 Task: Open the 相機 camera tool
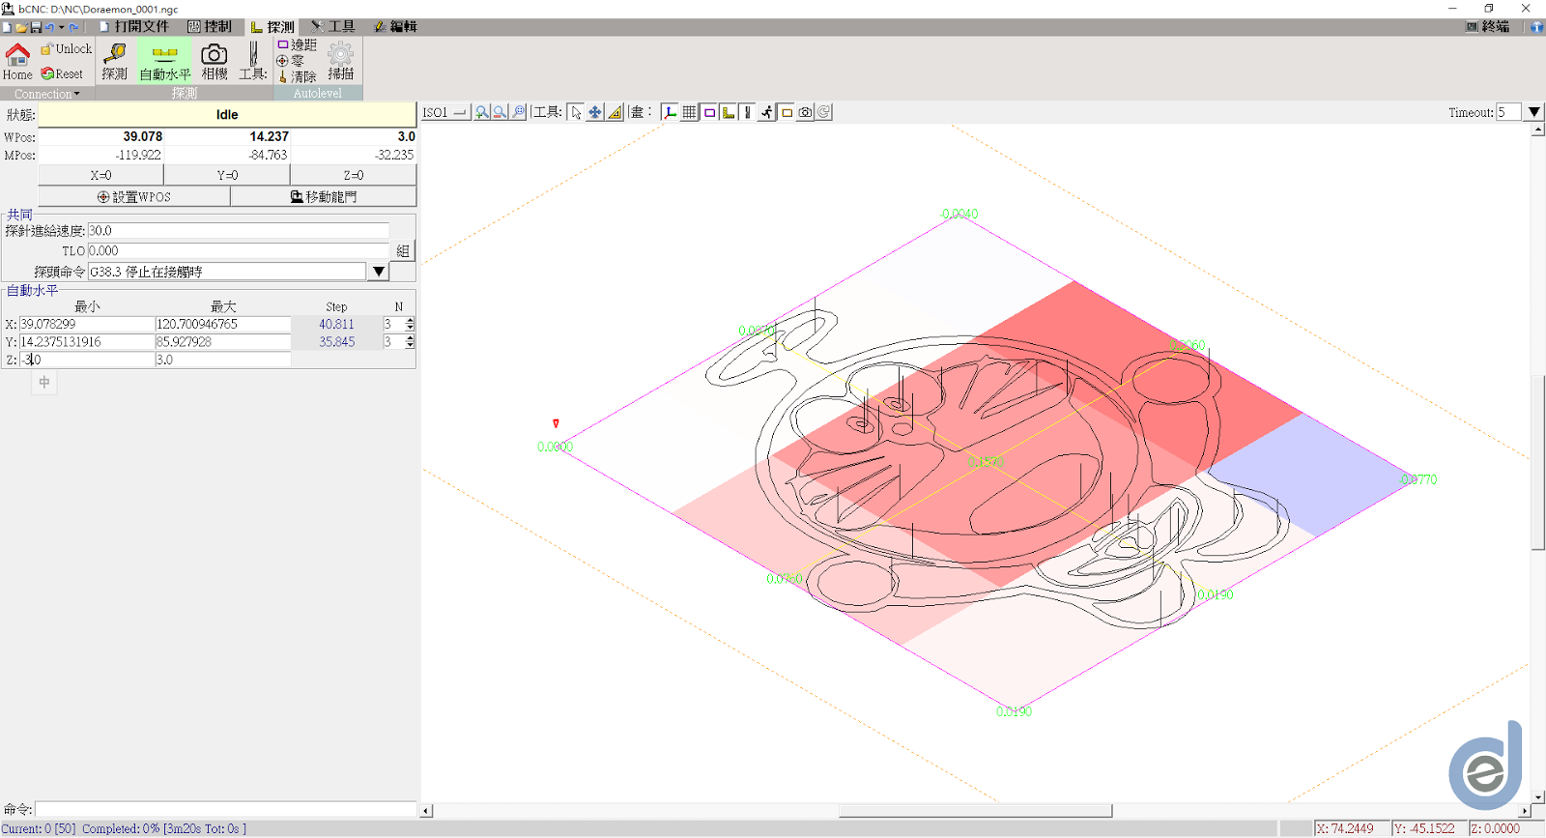[215, 61]
